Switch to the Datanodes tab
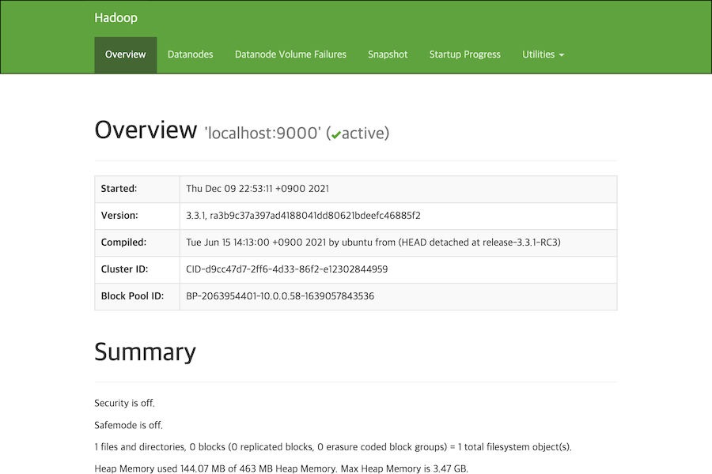The width and height of the screenshot is (712, 474). (x=190, y=55)
